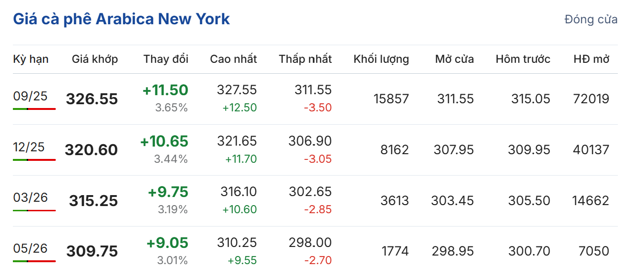Open the 03/26 contract term
The width and height of the screenshot is (625, 276).
tap(31, 197)
